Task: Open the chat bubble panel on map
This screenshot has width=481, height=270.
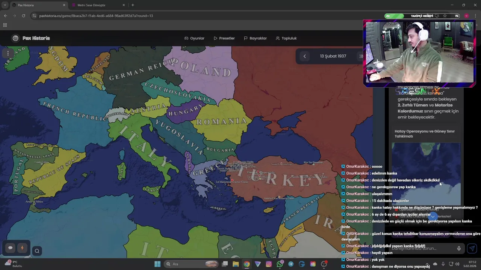Action: point(10,248)
